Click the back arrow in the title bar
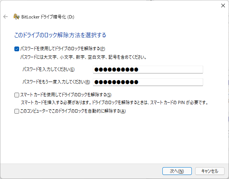The width and height of the screenshot is (229, 179). coord(6,17)
